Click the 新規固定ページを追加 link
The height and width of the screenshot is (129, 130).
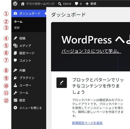87,123
